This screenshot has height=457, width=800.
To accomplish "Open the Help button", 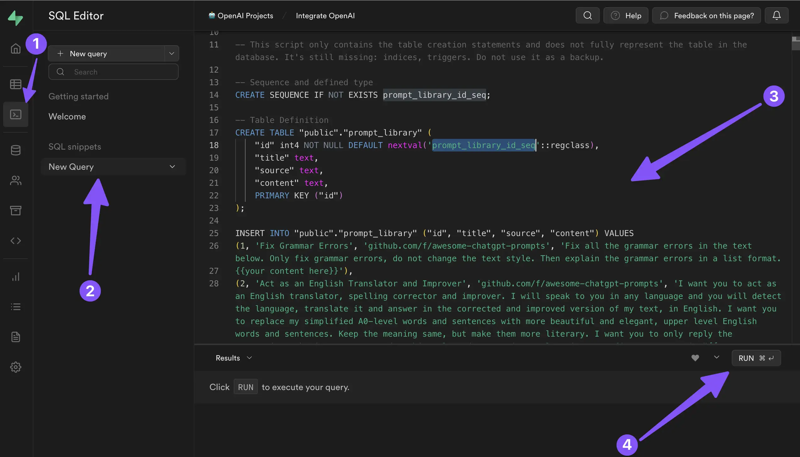I will click(626, 16).
